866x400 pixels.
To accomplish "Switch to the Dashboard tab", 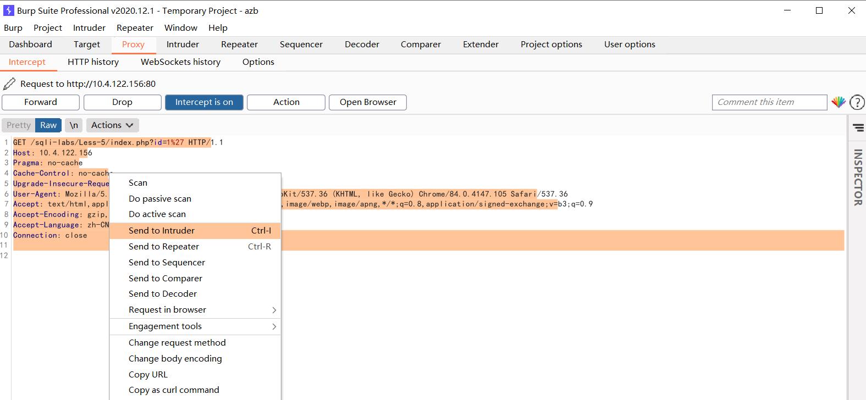I will pyautogui.click(x=30, y=45).
